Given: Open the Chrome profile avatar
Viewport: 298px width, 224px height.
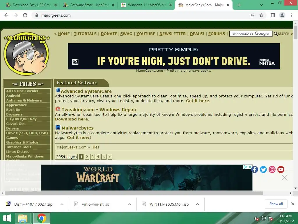Looking at the screenshot, I should click(x=282, y=15).
